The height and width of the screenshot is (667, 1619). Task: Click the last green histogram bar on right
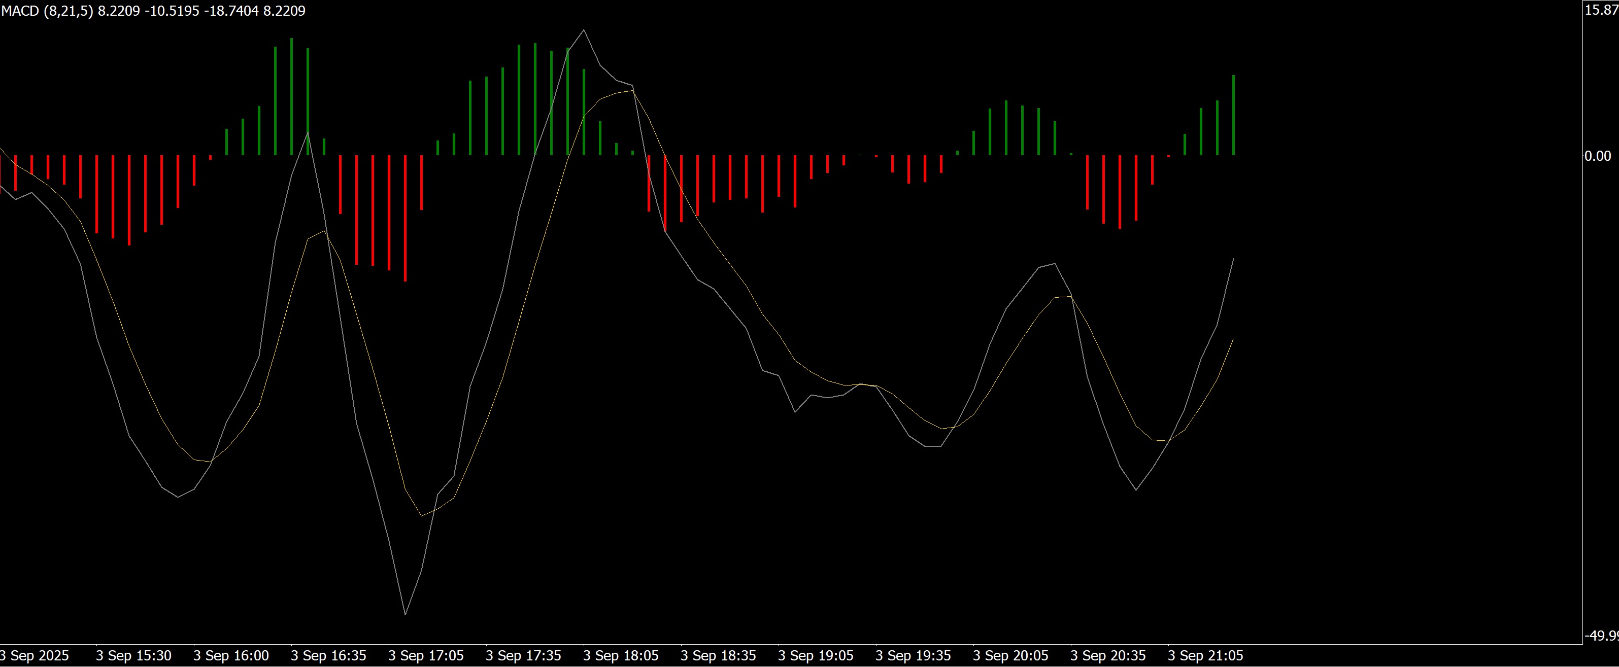click(x=1233, y=116)
